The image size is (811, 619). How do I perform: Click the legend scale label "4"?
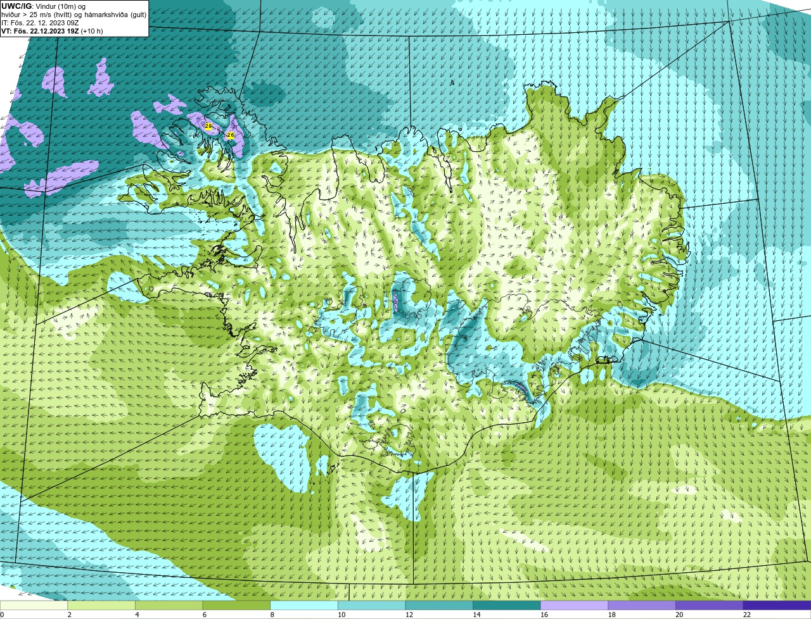tap(137, 615)
